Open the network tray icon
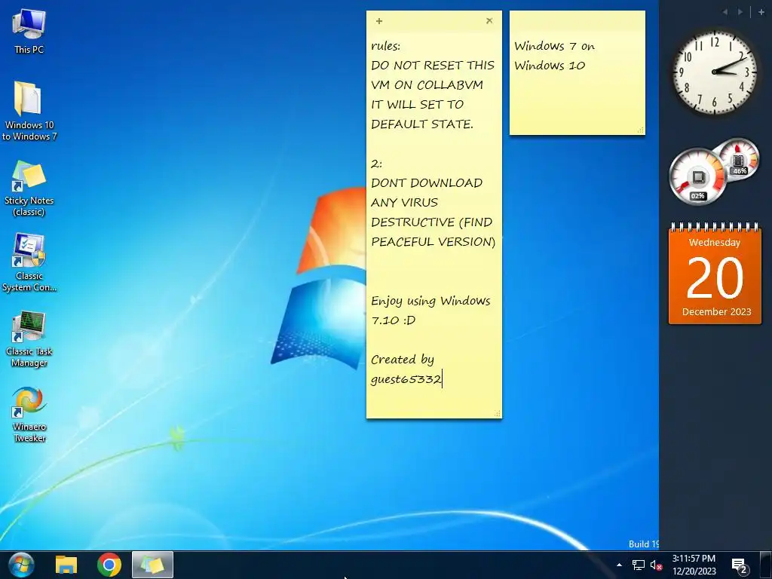Image resolution: width=772 pixels, height=579 pixels. (x=638, y=565)
